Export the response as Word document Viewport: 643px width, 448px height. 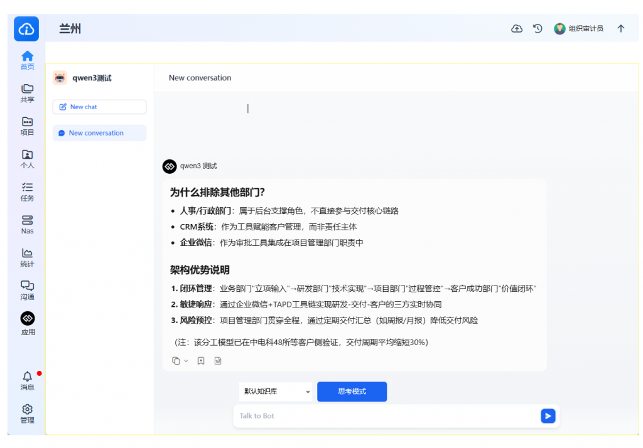click(218, 361)
